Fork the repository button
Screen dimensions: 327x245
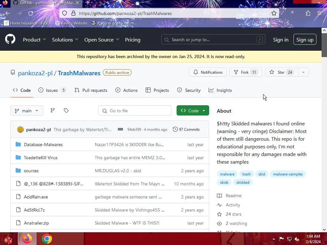coord(246,72)
